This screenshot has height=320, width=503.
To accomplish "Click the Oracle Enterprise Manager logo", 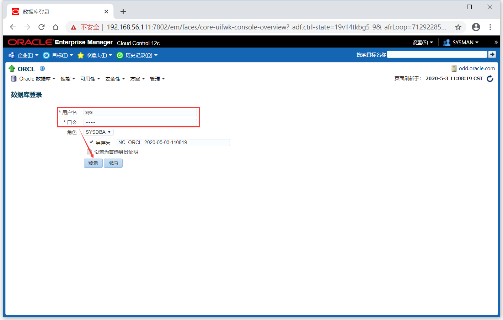I will point(60,42).
